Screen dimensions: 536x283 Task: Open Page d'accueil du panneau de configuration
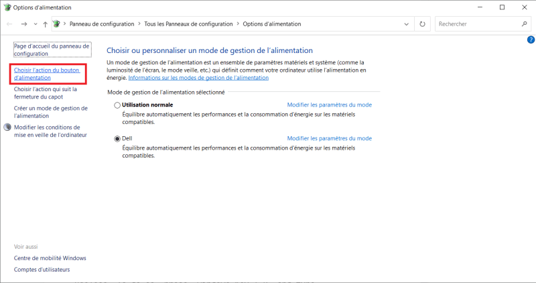point(52,50)
